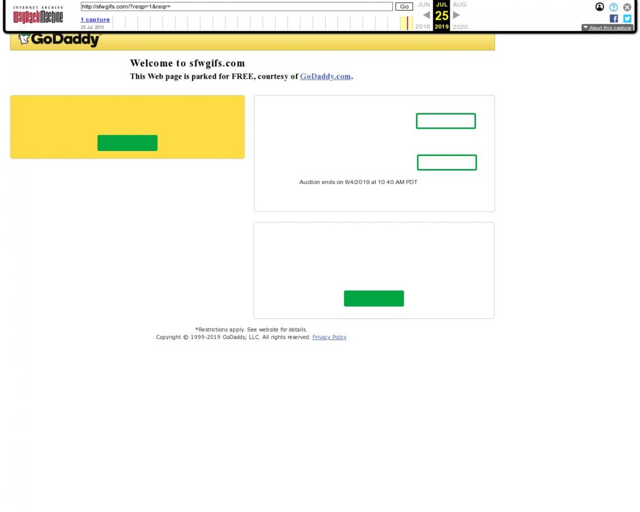The width and height of the screenshot is (640, 512).
Task: Click the user account icon
Action: pos(599,7)
